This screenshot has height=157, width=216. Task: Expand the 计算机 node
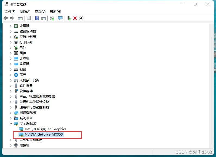pos(11,59)
